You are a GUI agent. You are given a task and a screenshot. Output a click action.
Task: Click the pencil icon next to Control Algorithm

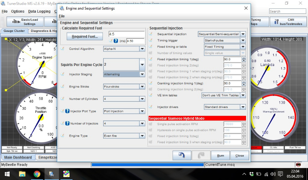[63, 49]
